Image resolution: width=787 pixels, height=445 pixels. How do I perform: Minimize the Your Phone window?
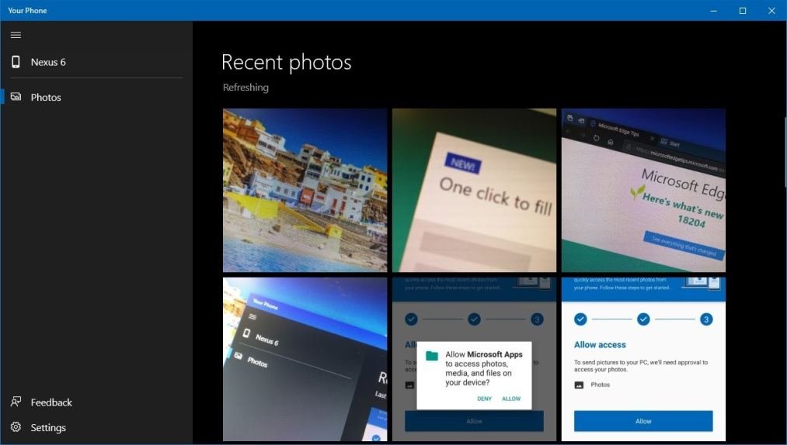click(x=713, y=11)
